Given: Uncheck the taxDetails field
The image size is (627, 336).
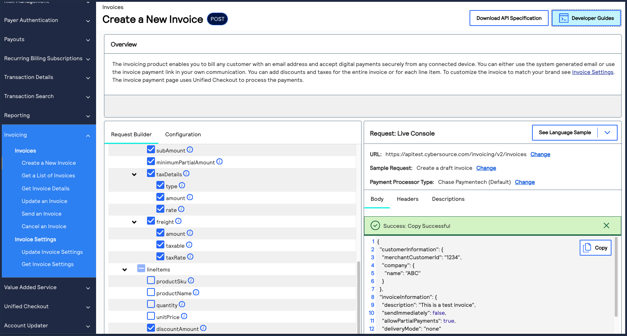Looking at the screenshot, I should click(151, 173).
